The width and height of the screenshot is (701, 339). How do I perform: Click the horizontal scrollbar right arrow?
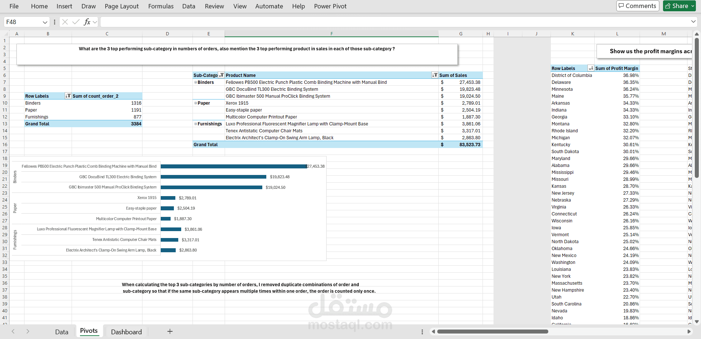point(689,332)
